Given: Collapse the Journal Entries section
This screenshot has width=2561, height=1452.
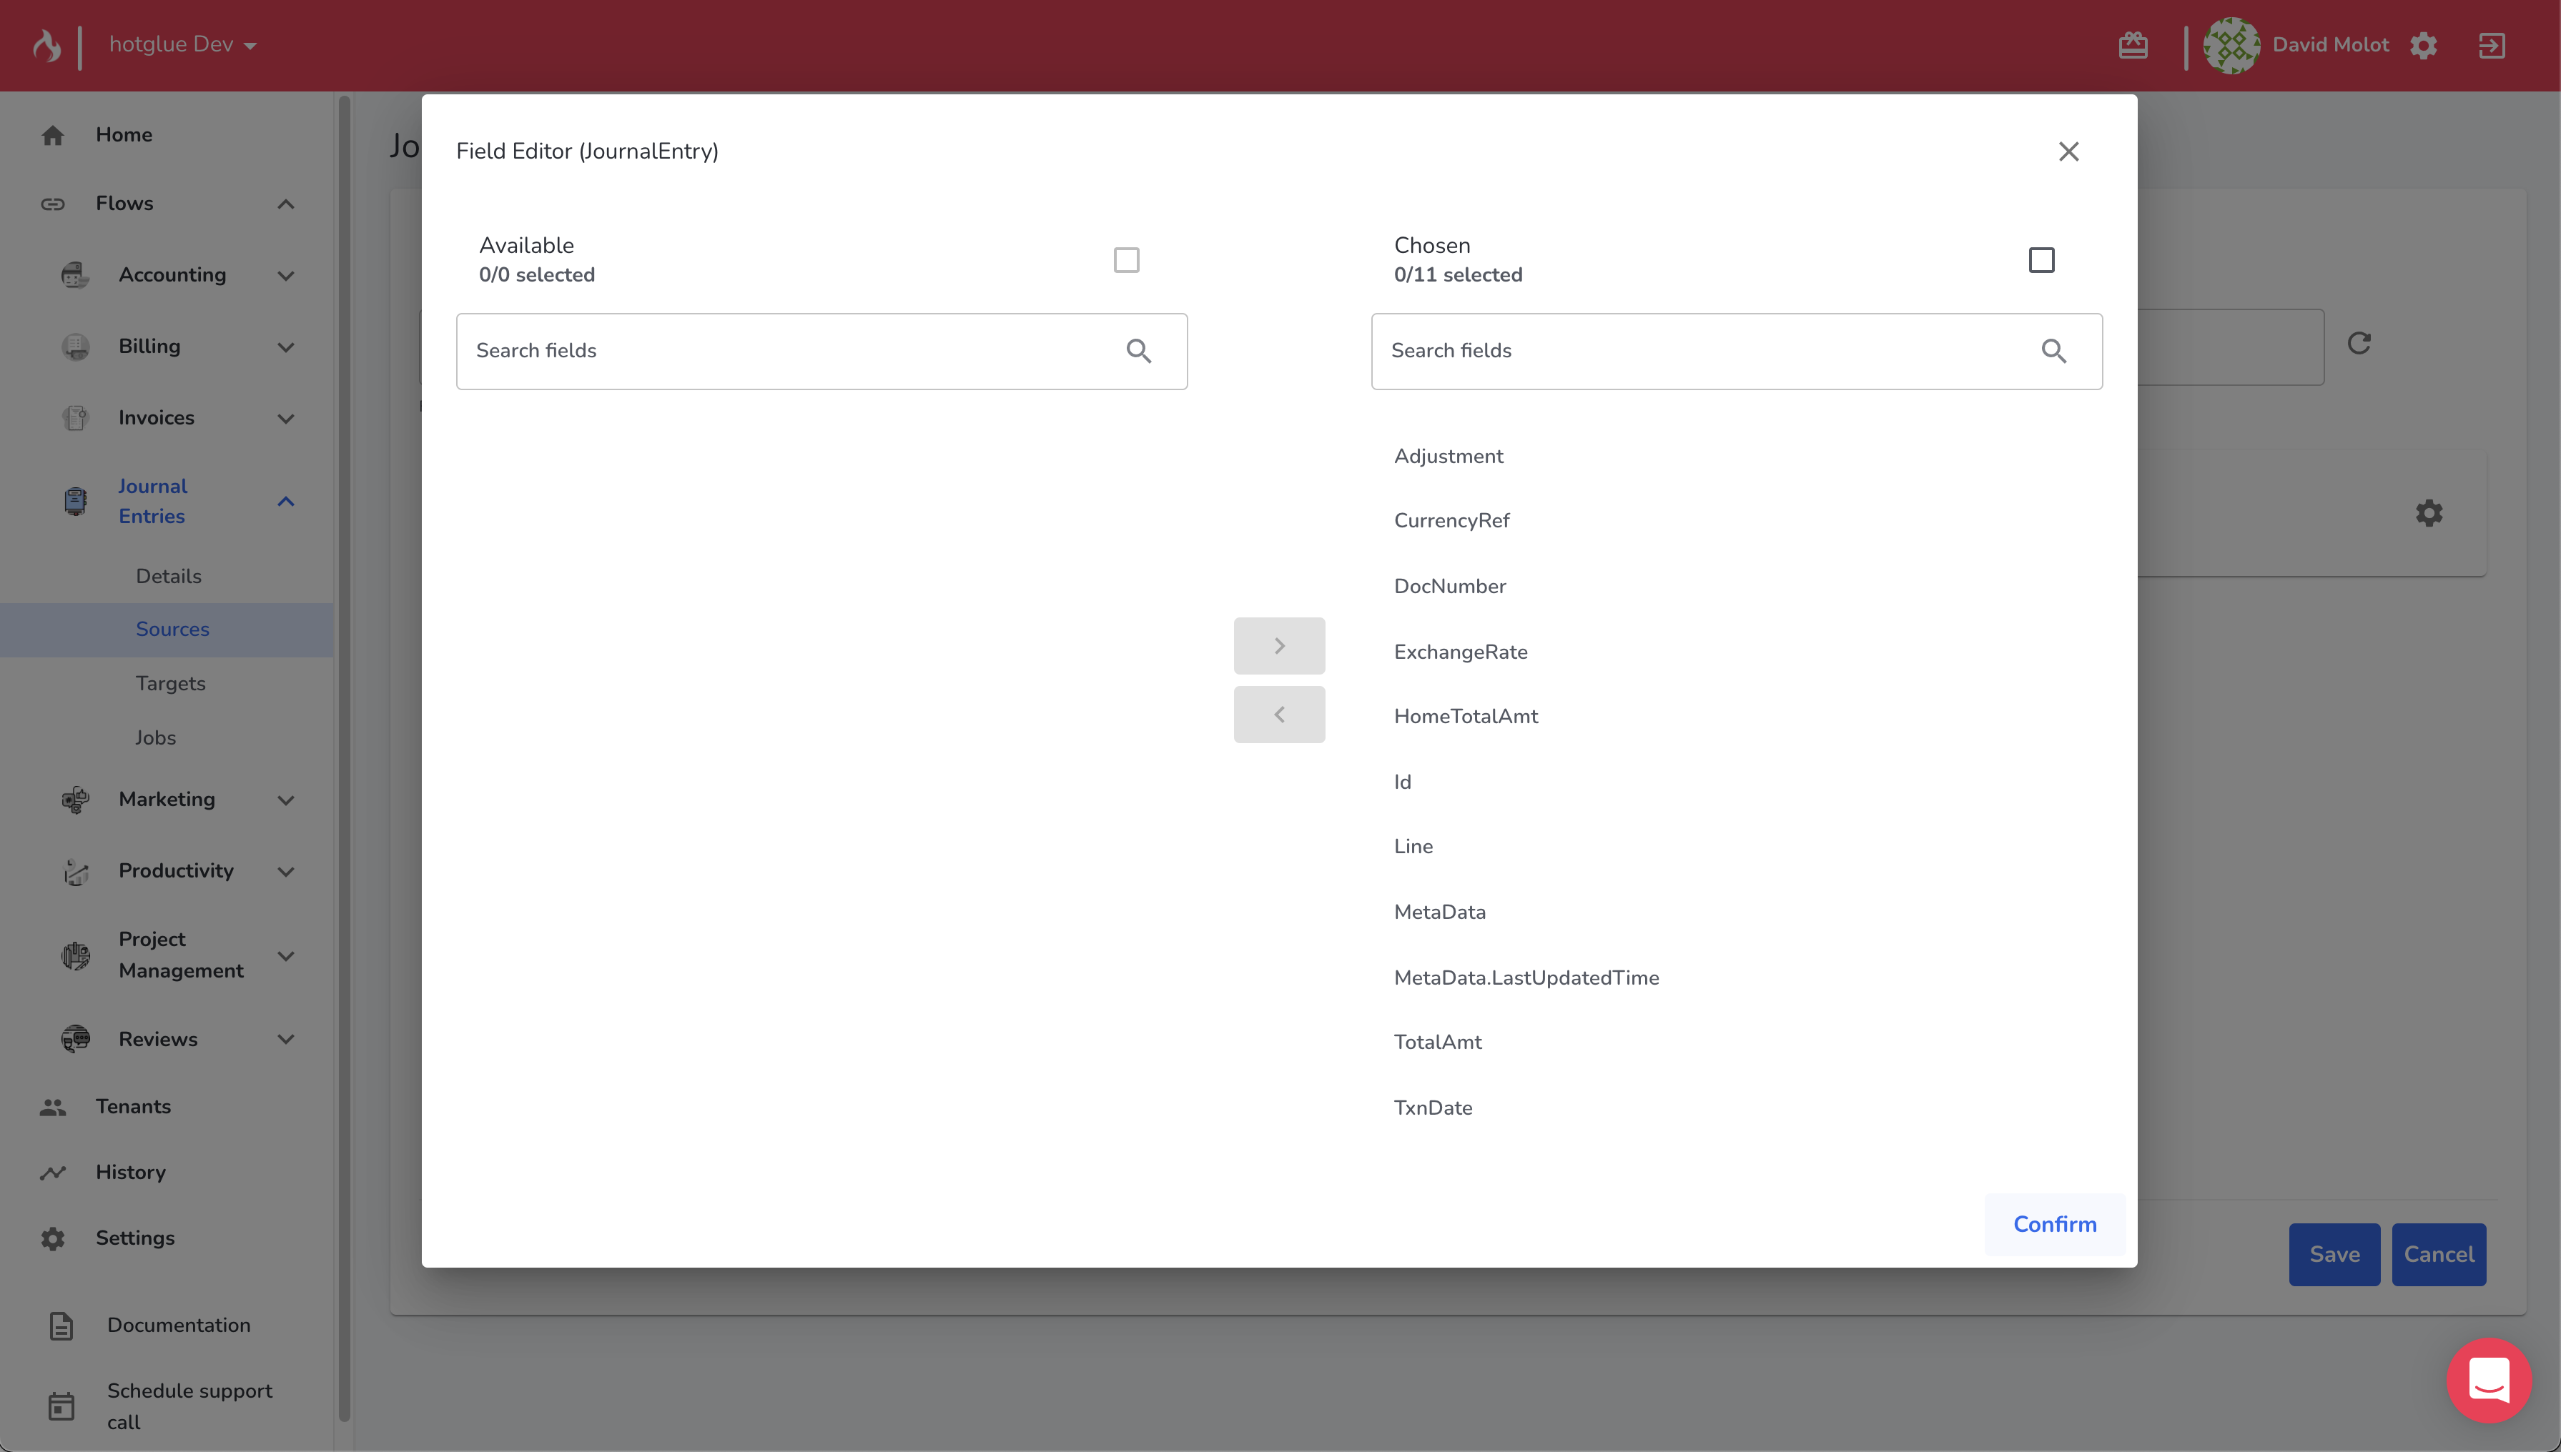Looking at the screenshot, I should (x=285, y=502).
